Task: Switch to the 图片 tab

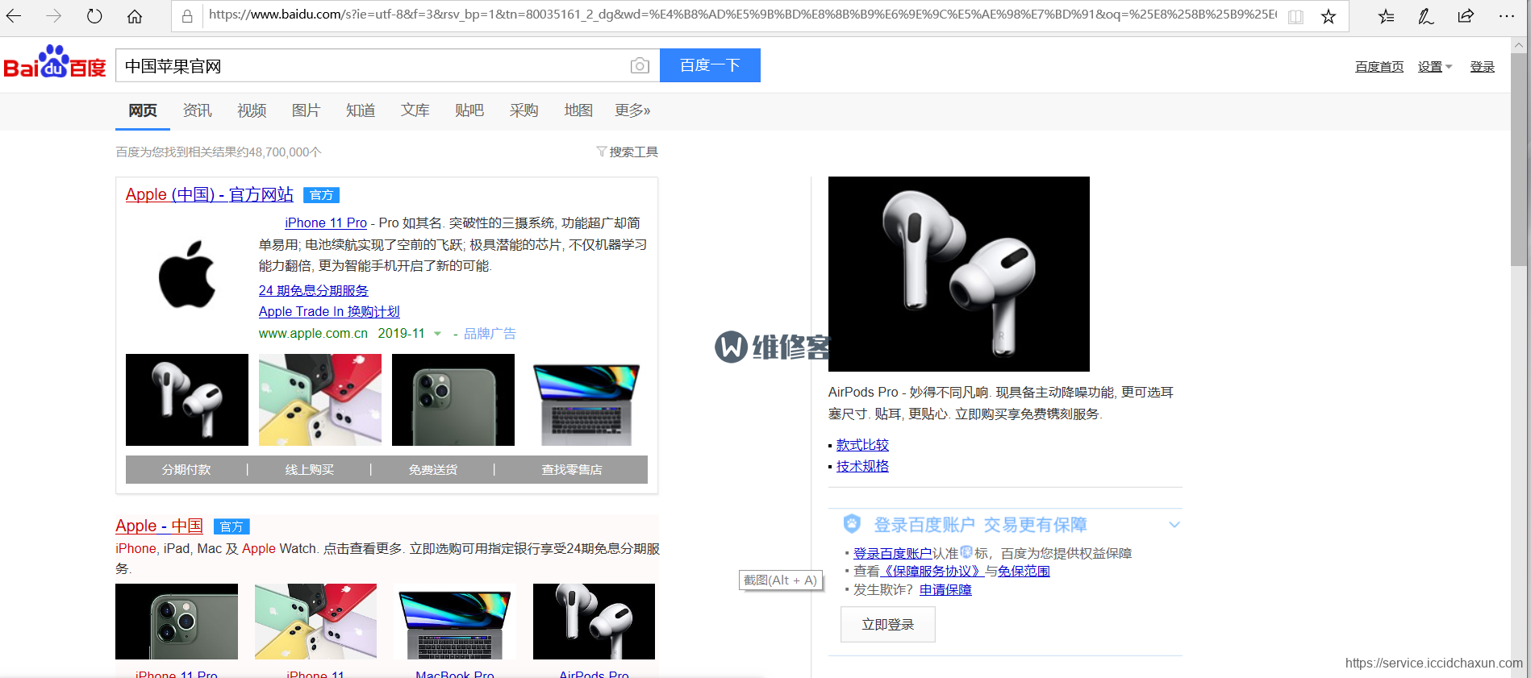Action: click(x=306, y=110)
